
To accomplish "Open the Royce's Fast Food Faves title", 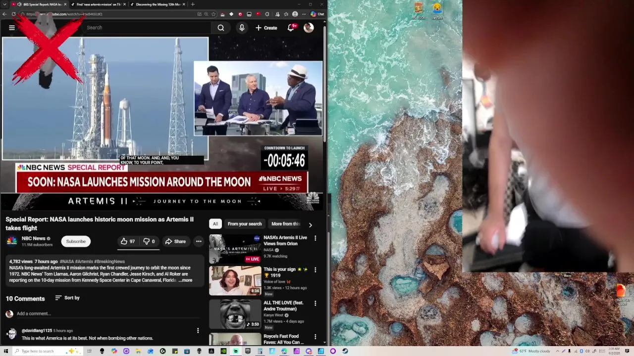I will point(284,339).
